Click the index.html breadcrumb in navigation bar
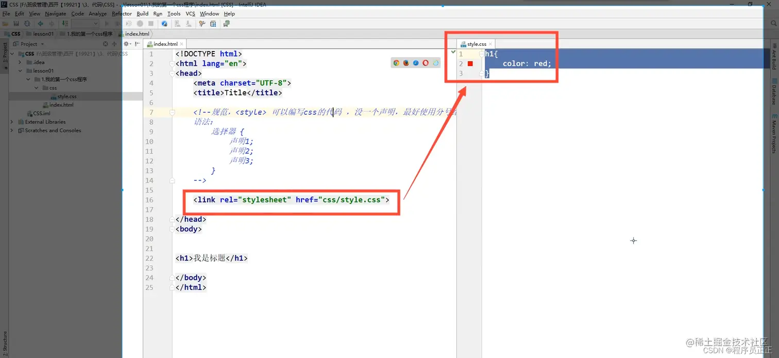The image size is (779, 358). coord(133,34)
